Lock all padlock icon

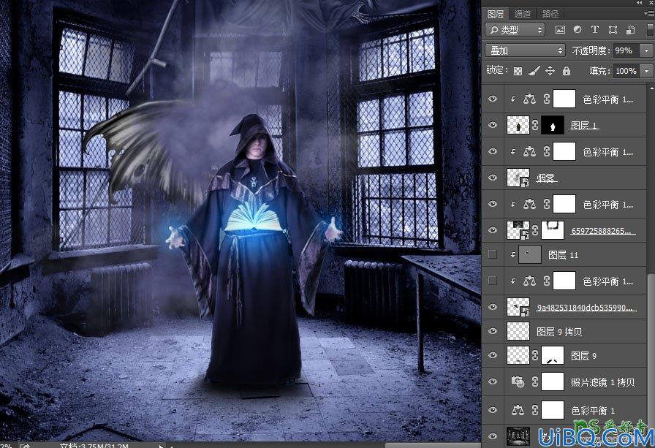point(566,71)
